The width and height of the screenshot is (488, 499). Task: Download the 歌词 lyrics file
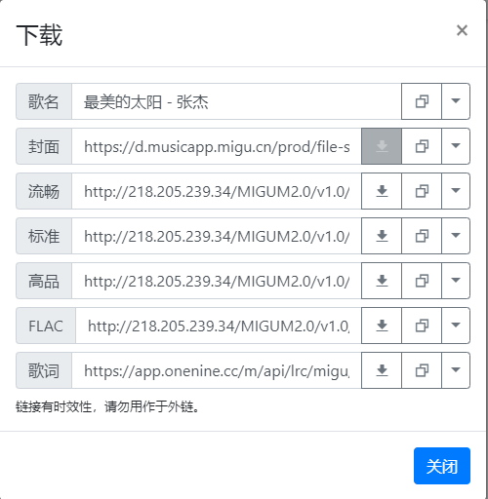[382, 370]
